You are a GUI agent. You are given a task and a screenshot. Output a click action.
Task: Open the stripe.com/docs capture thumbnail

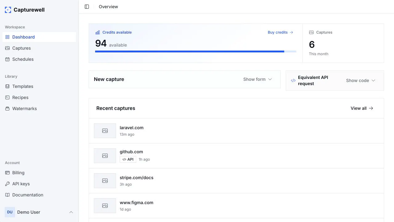point(105,181)
